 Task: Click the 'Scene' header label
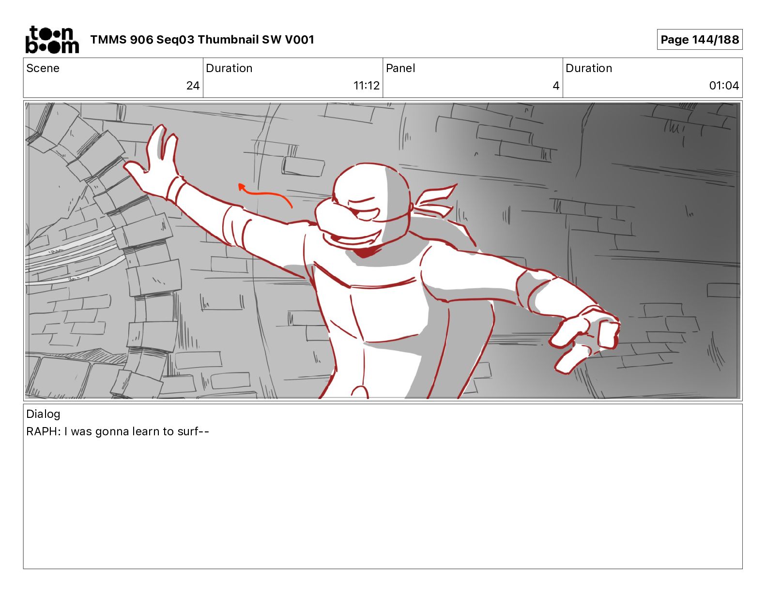click(43, 68)
